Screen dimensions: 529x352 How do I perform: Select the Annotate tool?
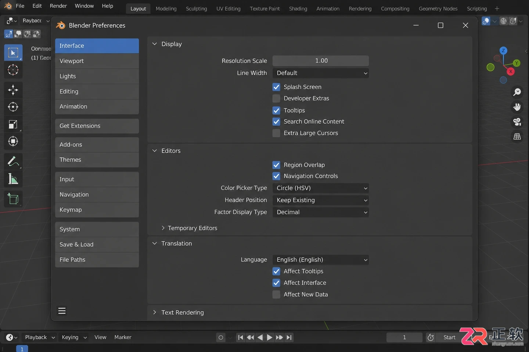(13, 161)
